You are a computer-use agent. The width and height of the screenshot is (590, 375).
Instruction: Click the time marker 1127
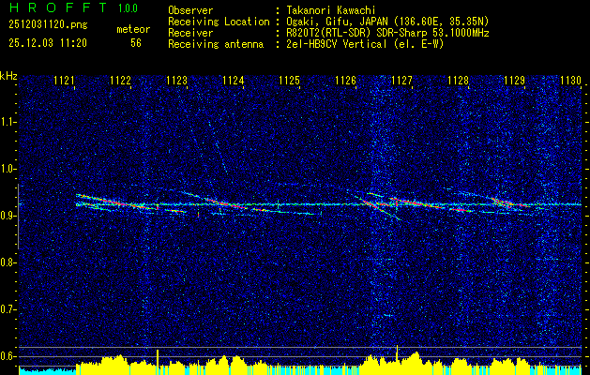tap(401, 81)
